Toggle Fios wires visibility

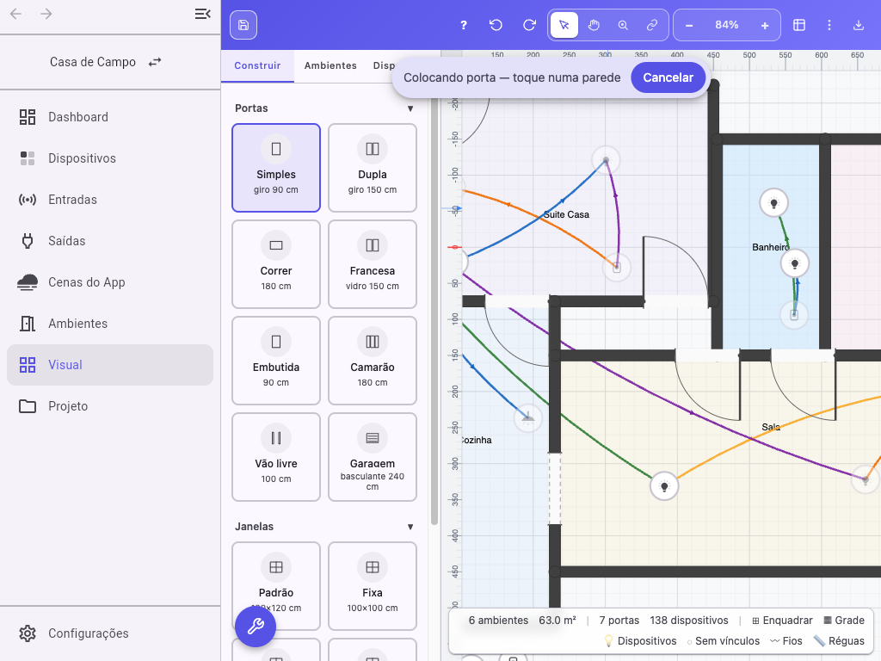tap(786, 641)
